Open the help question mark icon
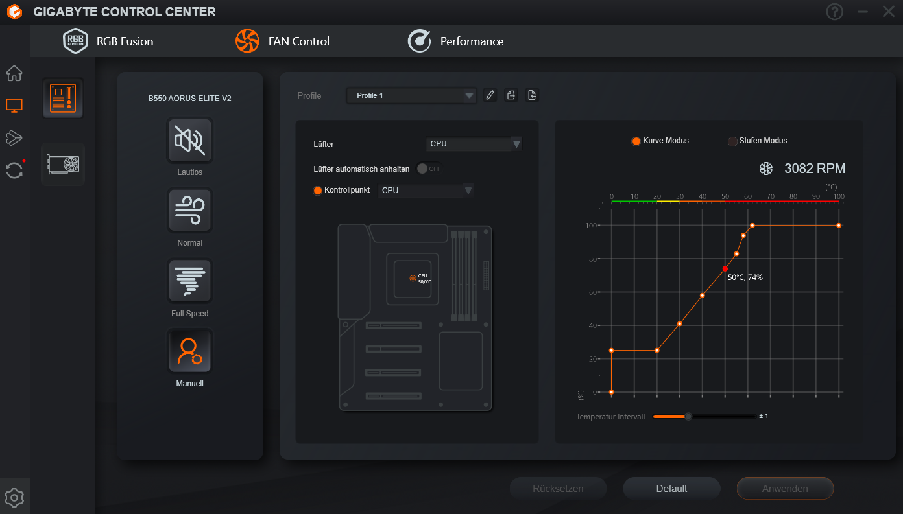903x514 pixels. [834, 12]
